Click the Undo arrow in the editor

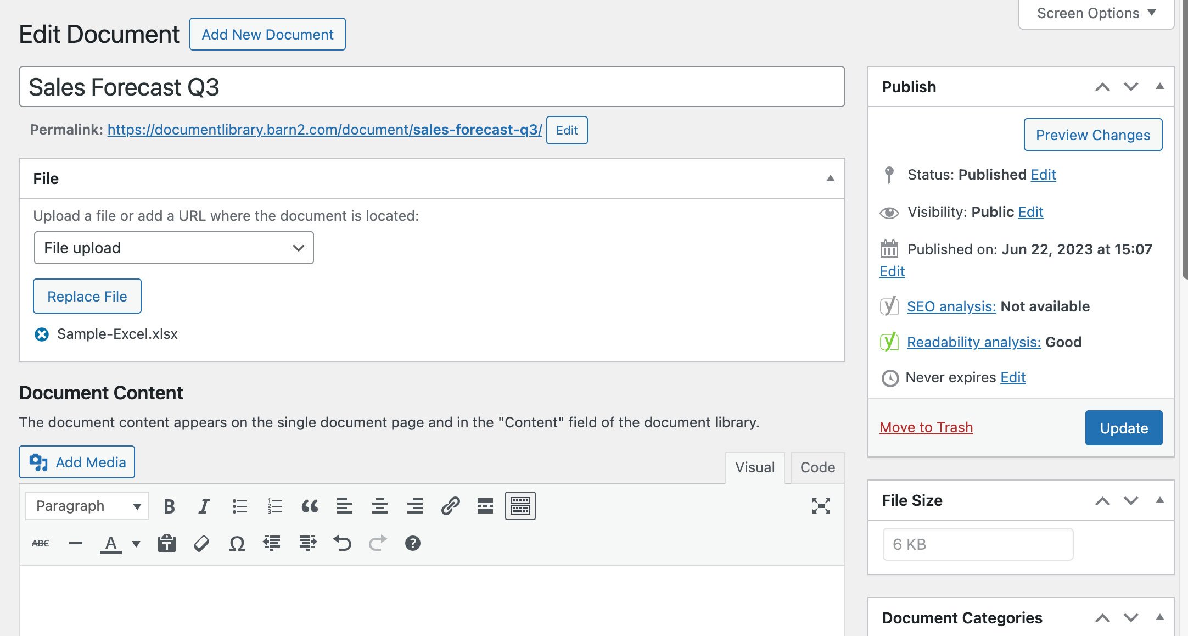(342, 543)
